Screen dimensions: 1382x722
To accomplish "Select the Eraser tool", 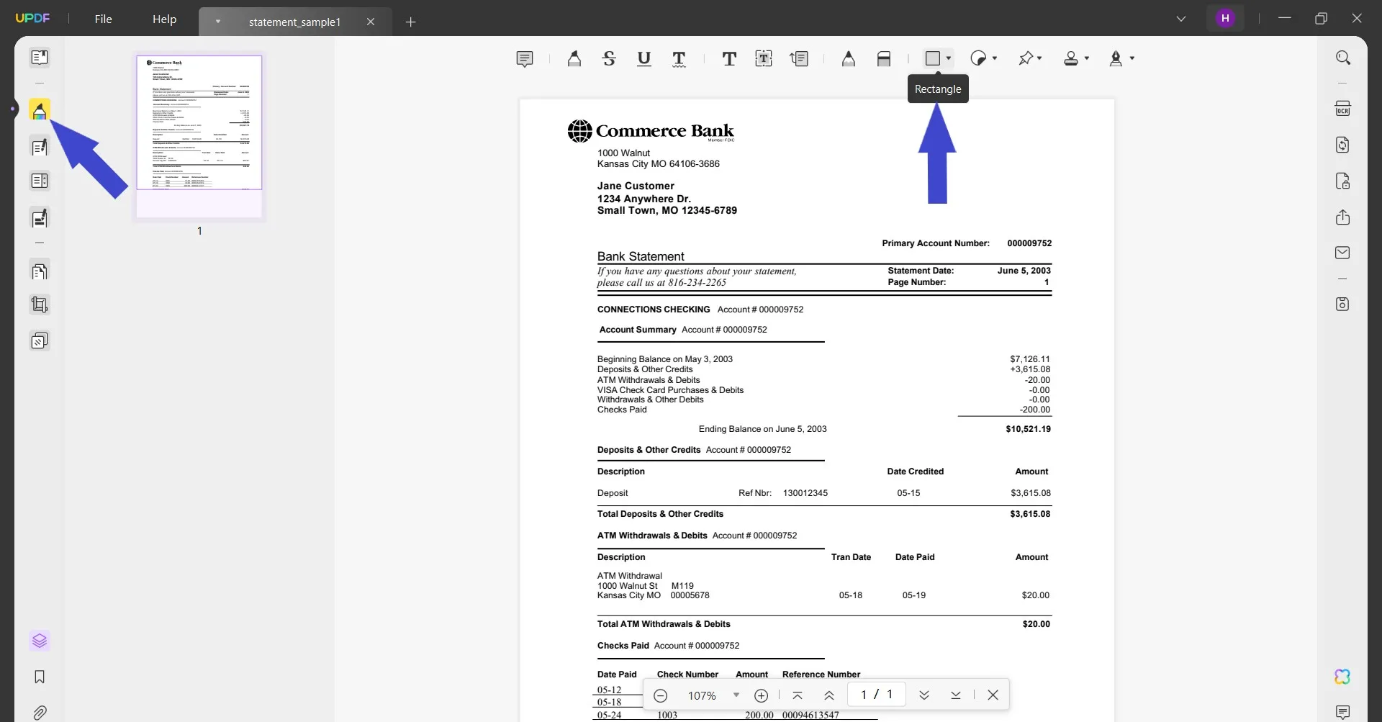I will click(x=884, y=59).
